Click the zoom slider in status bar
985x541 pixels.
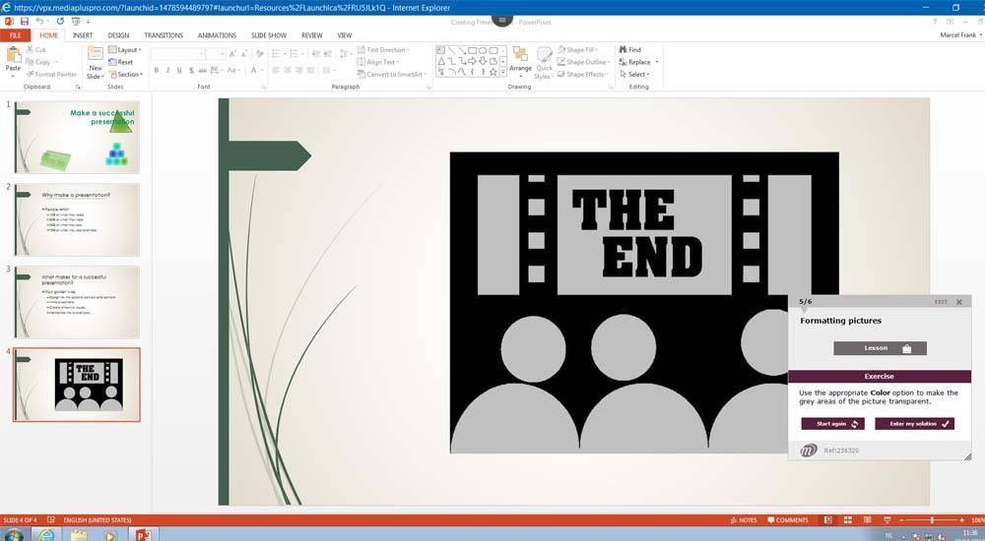932,519
